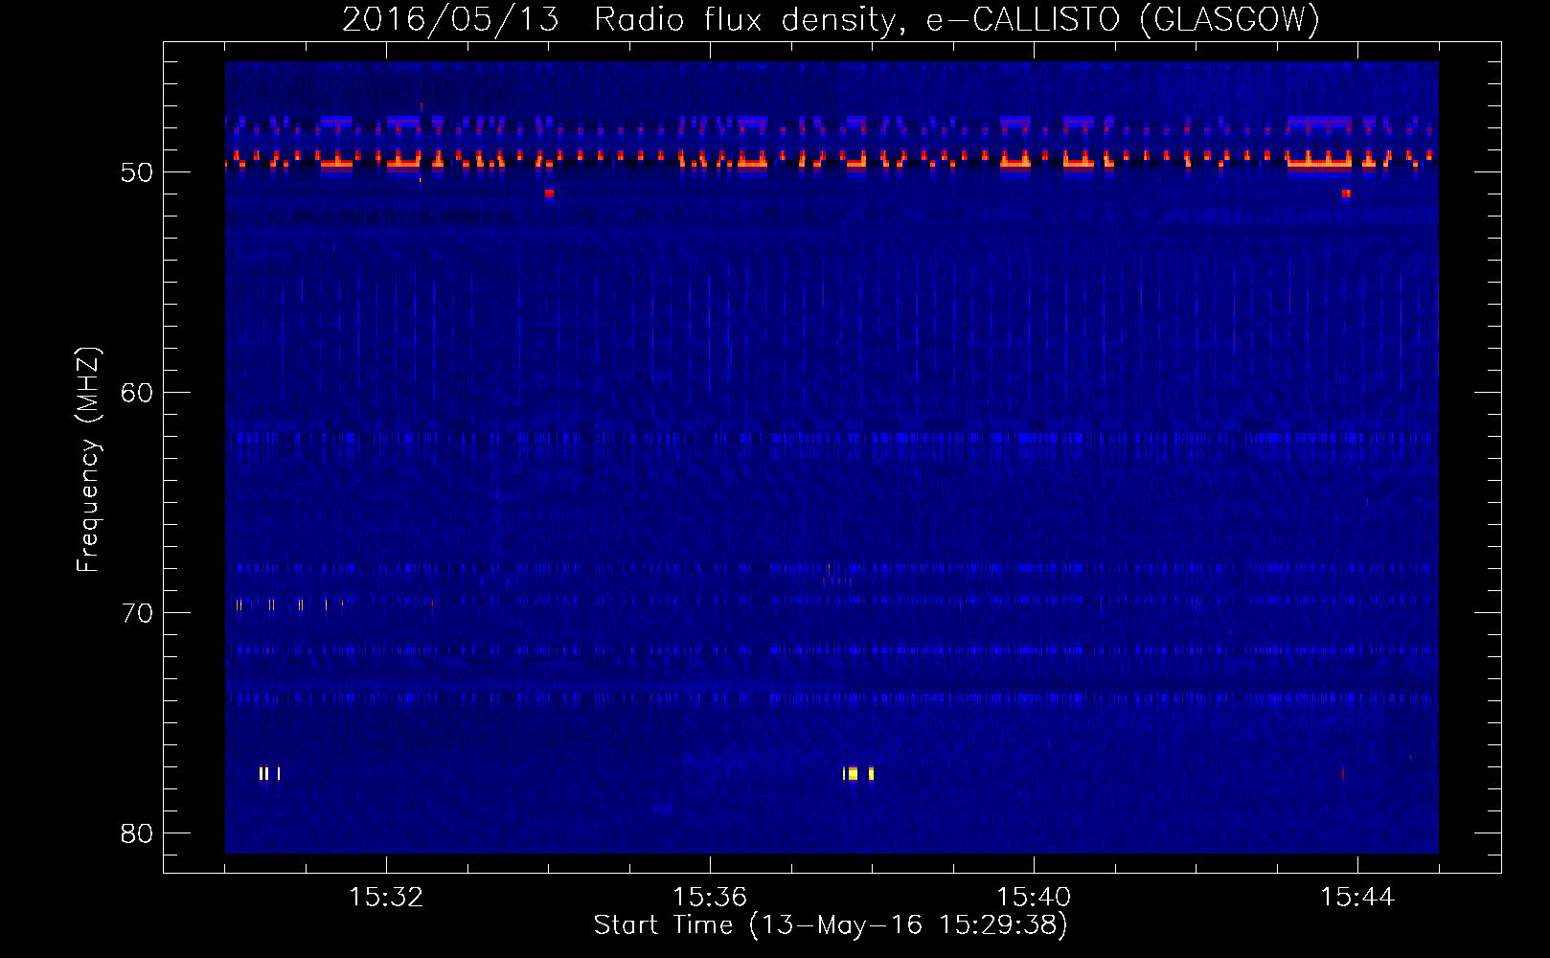Screen dimensions: 1550x958
Task: Click the 15:32 time tick label
Action: (x=386, y=898)
